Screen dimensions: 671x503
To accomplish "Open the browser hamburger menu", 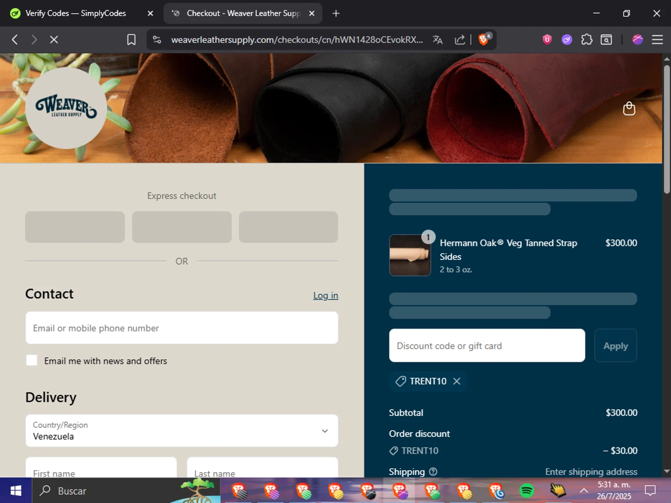I will tap(657, 40).
